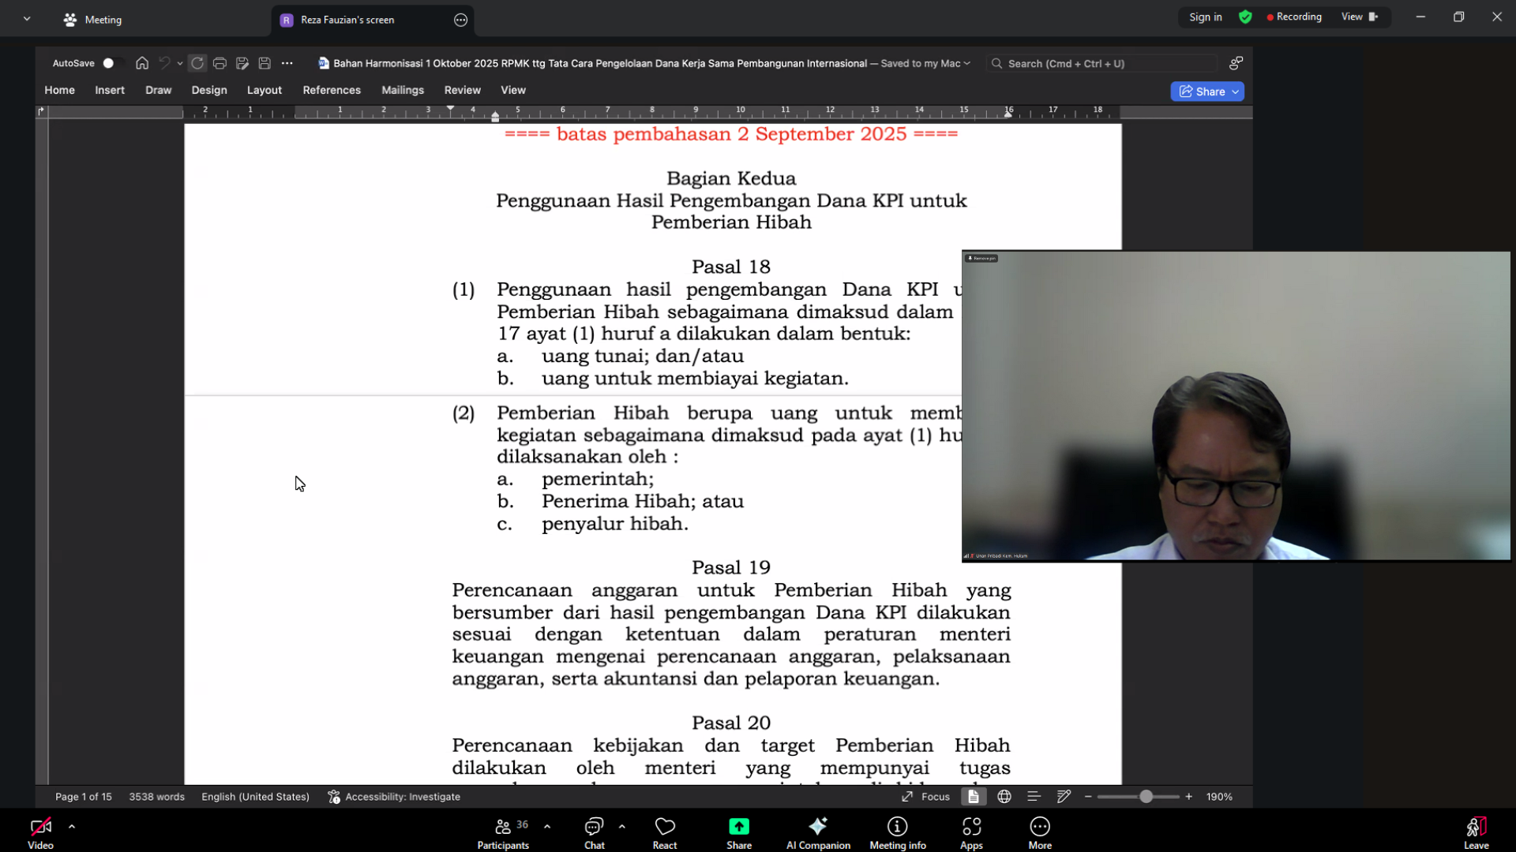Click Sign in button
Viewport: 1516px width, 852px height.
[1205, 17]
